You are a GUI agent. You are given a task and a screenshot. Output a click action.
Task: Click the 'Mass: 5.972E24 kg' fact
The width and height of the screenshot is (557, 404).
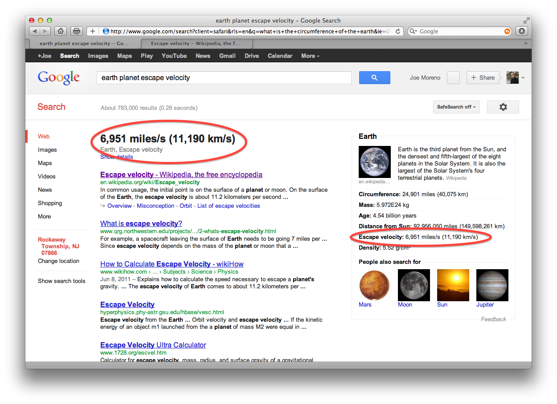point(384,205)
